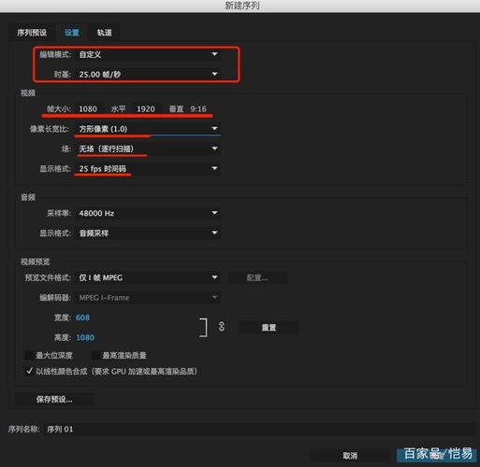Select the 设置 tab
Image resolution: width=480 pixels, height=467 pixels.
[x=72, y=33]
